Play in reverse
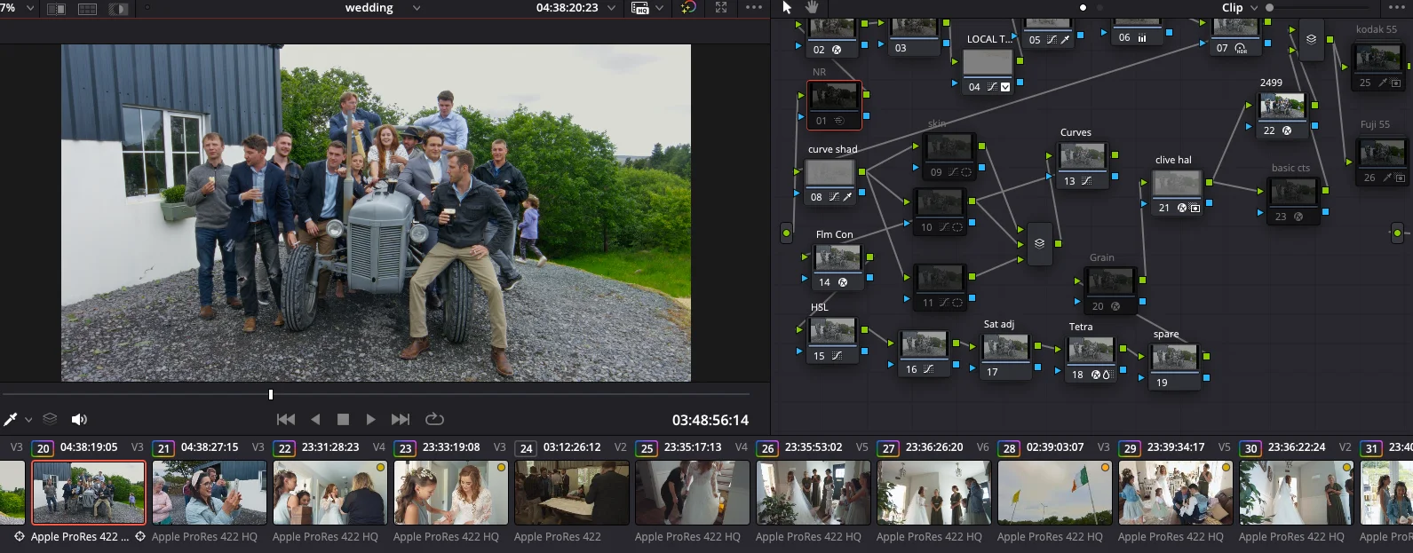The height and width of the screenshot is (553, 1413). pos(315,419)
